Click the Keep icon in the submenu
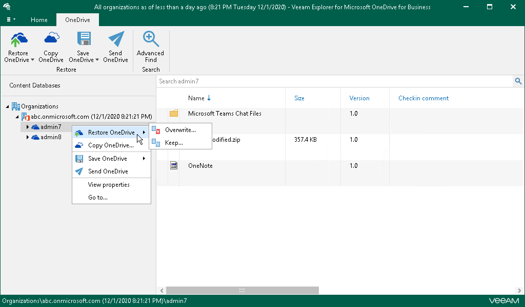 point(156,143)
